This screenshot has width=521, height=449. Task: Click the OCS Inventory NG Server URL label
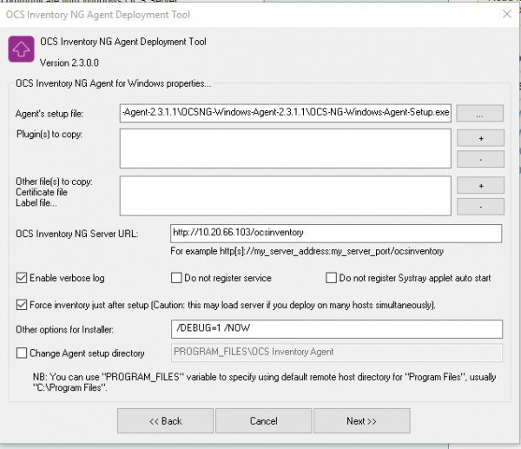(x=76, y=234)
